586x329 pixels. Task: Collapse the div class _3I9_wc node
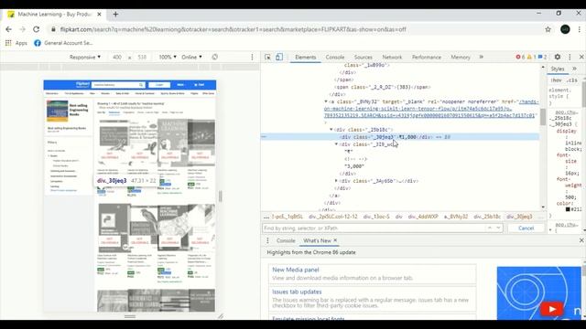[x=336, y=144]
